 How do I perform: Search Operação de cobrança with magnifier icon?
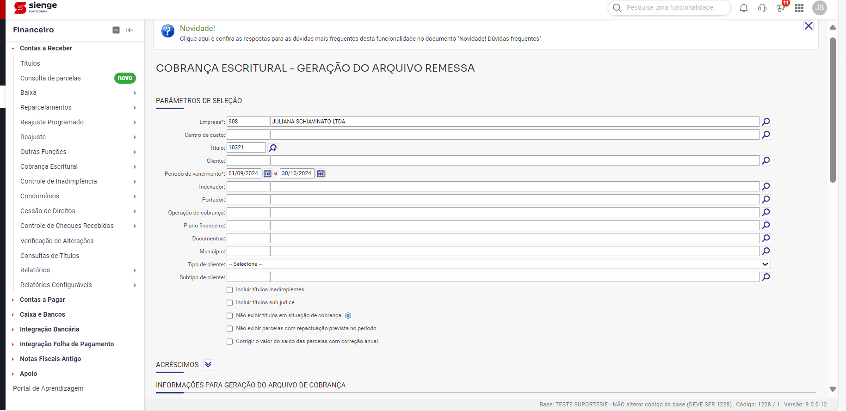766,212
